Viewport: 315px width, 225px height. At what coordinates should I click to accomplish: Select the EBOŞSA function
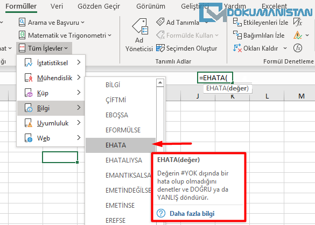click(121, 115)
